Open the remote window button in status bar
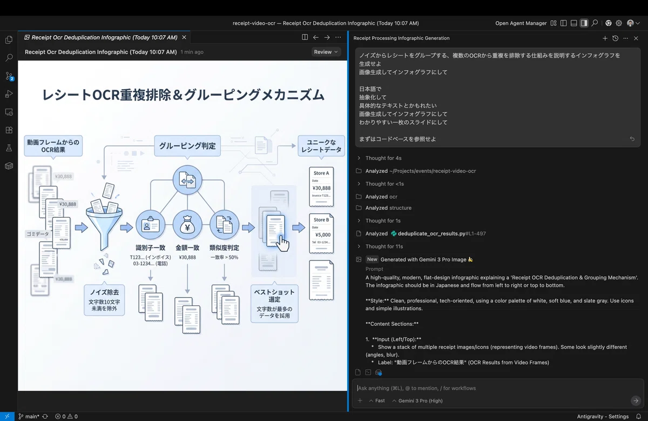The width and height of the screenshot is (648, 421). pyautogui.click(x=6, y=416)
